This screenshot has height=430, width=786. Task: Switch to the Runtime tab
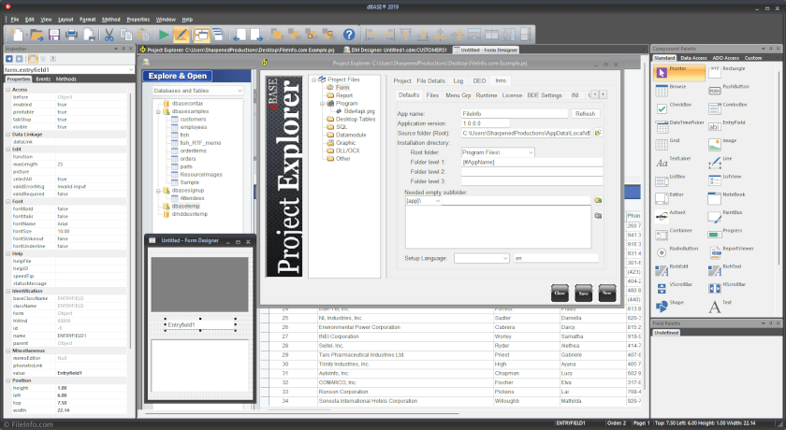tap(487, 95)
